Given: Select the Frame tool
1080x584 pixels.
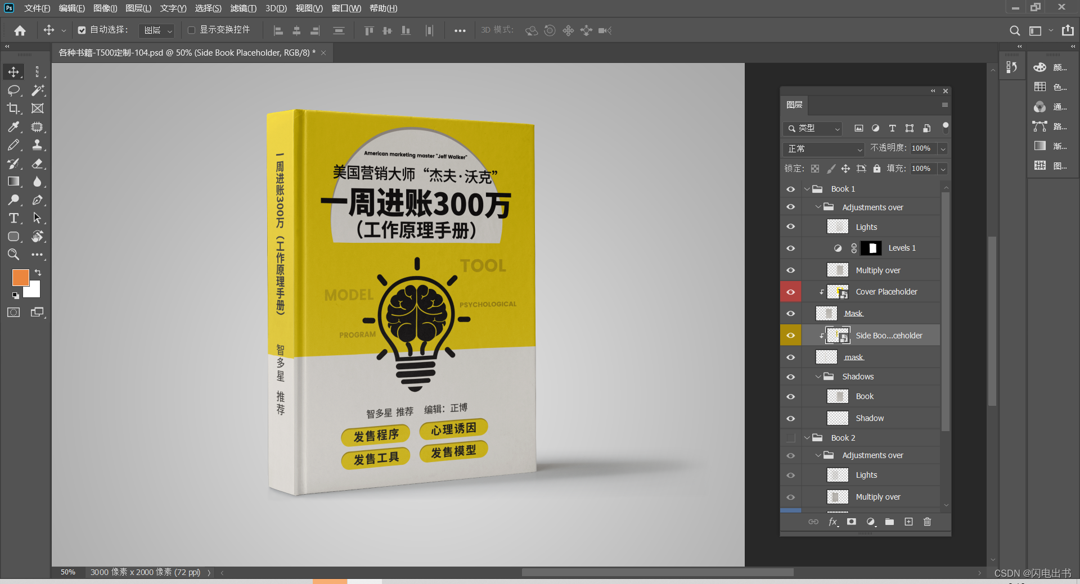Looking at the screenshot, I should [38, 108].
